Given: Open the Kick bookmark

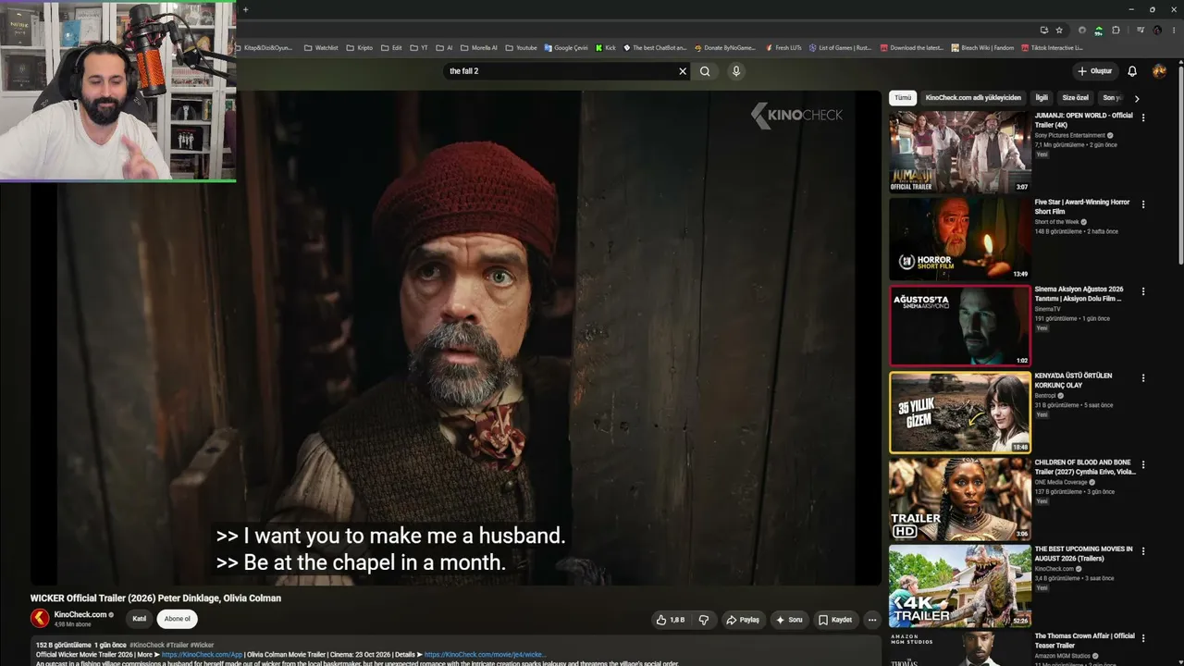Looking at the screenshot, I should coord(606,48).
